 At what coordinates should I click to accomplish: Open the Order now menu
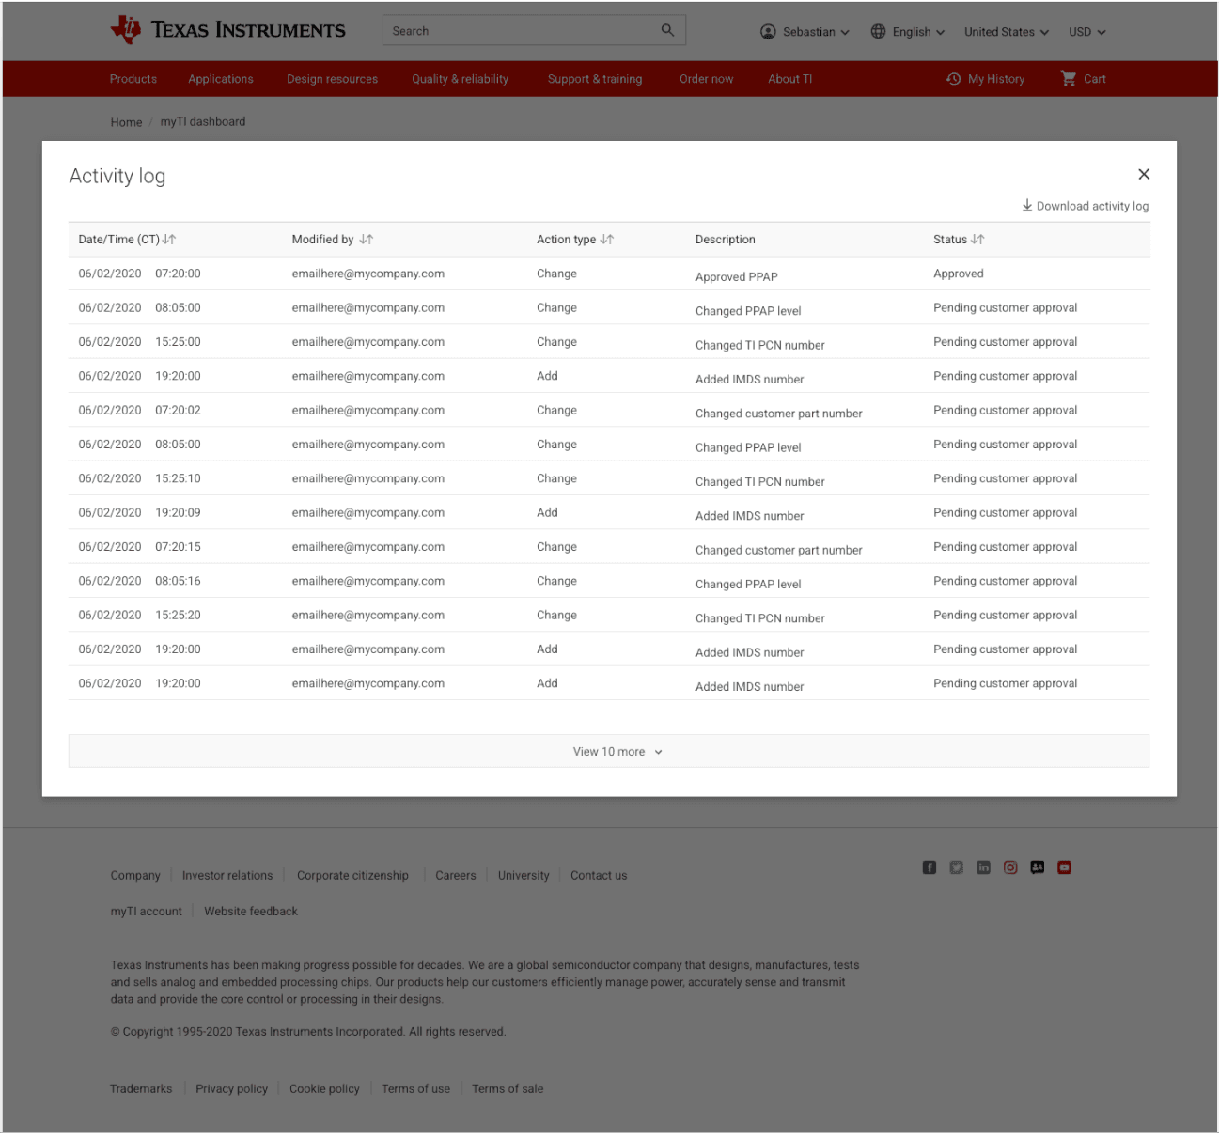pos(707,79)
